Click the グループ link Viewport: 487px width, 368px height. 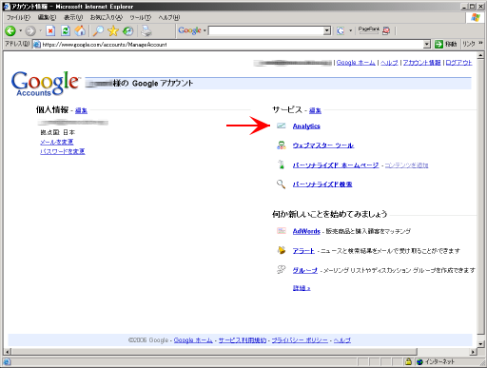click(305, 270)
